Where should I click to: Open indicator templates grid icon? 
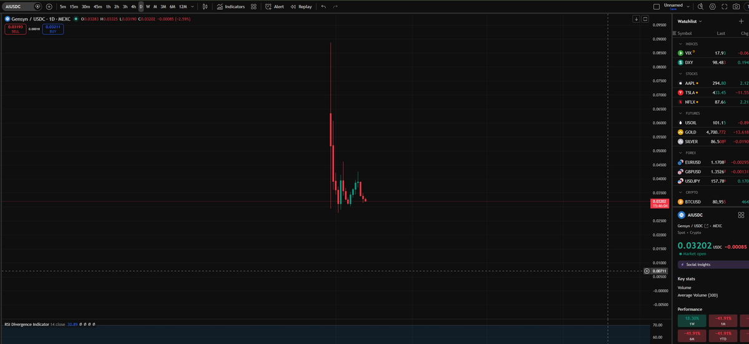(253, 6)
